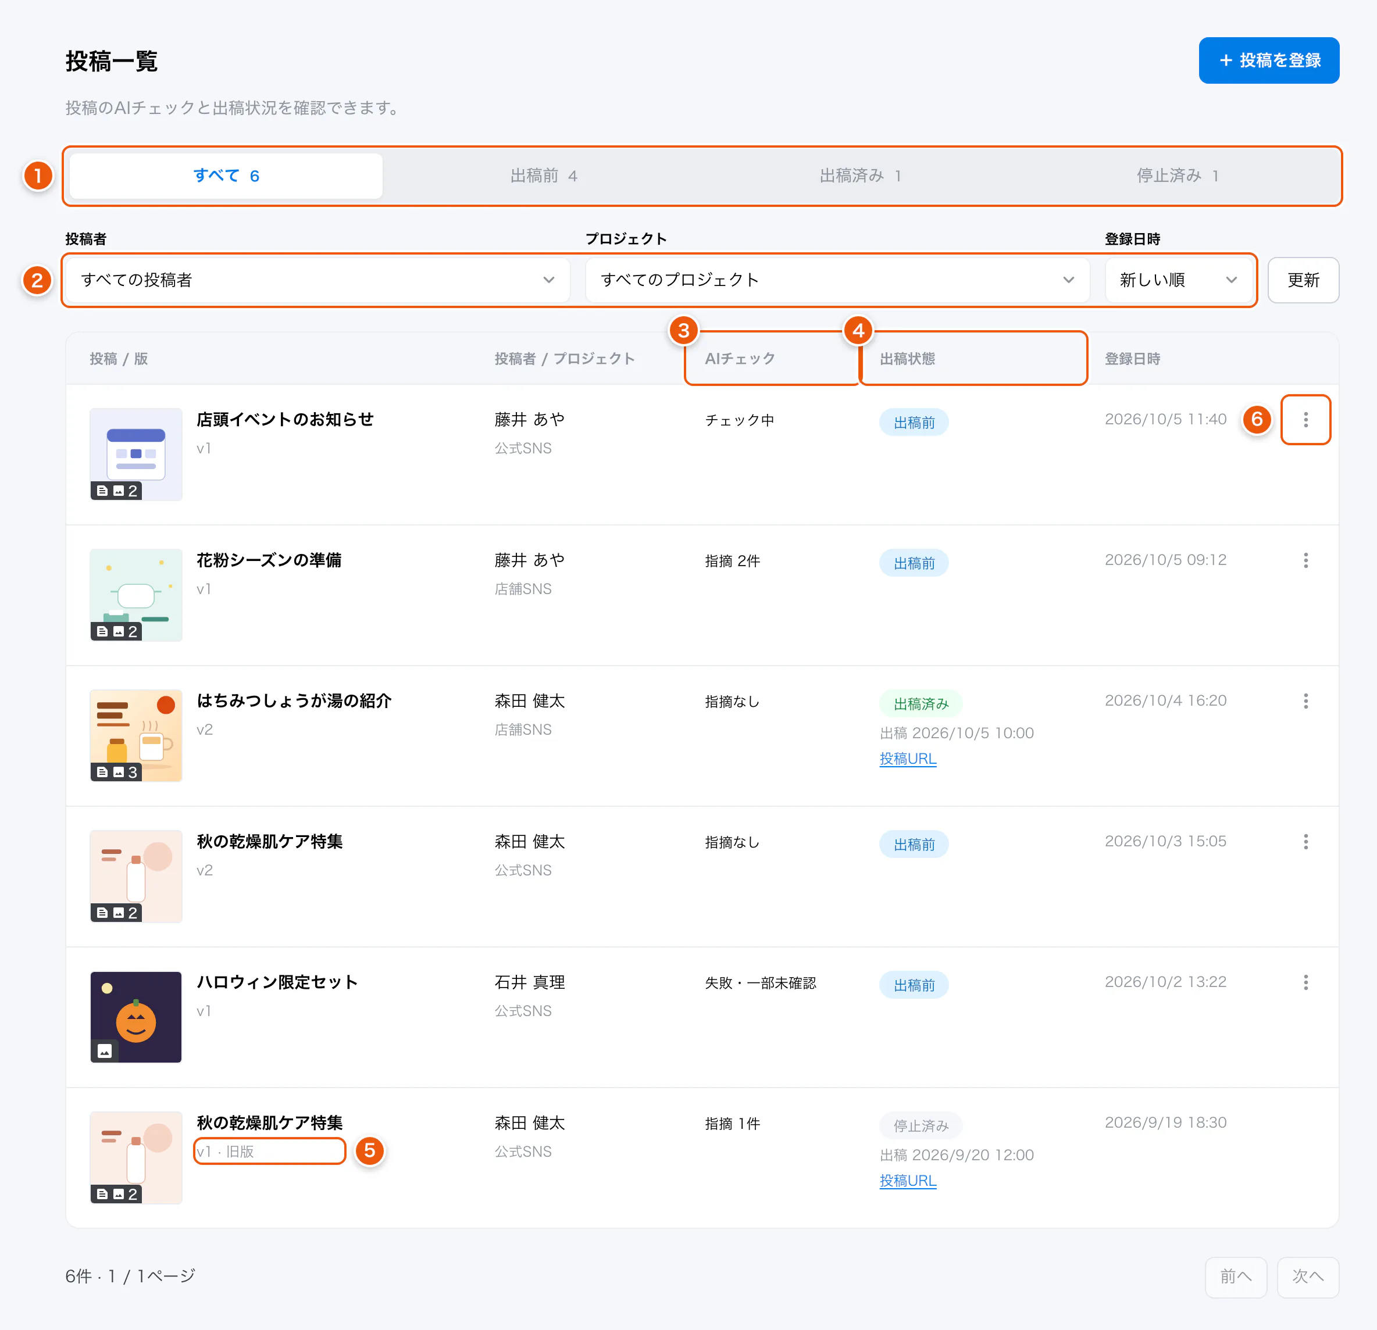
Task: Open the more menu for ハロウィン限定セット row
Action: coord(1305,982)
